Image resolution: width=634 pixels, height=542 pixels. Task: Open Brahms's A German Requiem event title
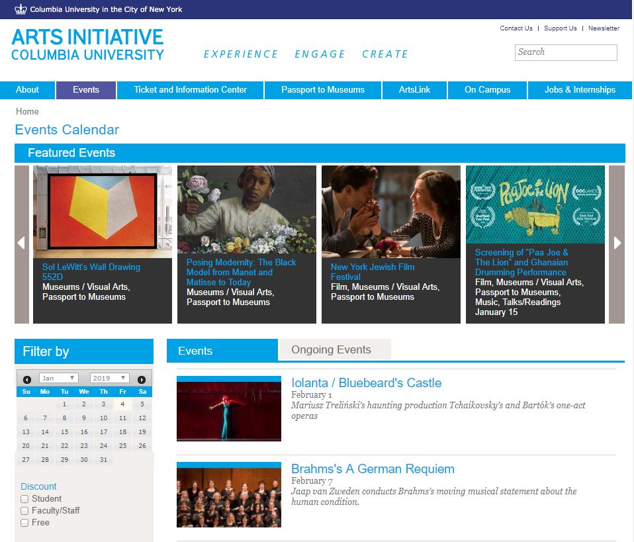[373, 469]
